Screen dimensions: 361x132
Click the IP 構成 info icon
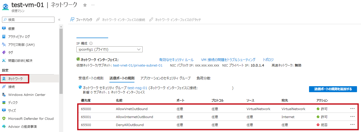91,43
